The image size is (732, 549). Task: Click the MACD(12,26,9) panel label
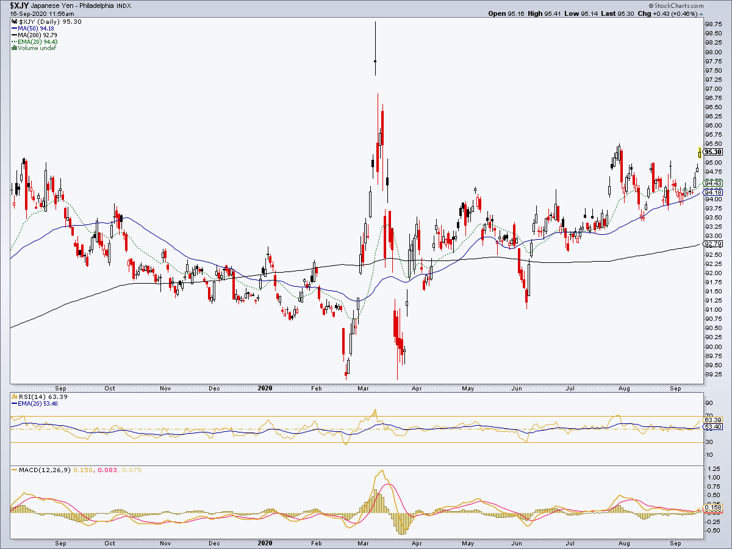pyautogui.click(x=44, y=469)
